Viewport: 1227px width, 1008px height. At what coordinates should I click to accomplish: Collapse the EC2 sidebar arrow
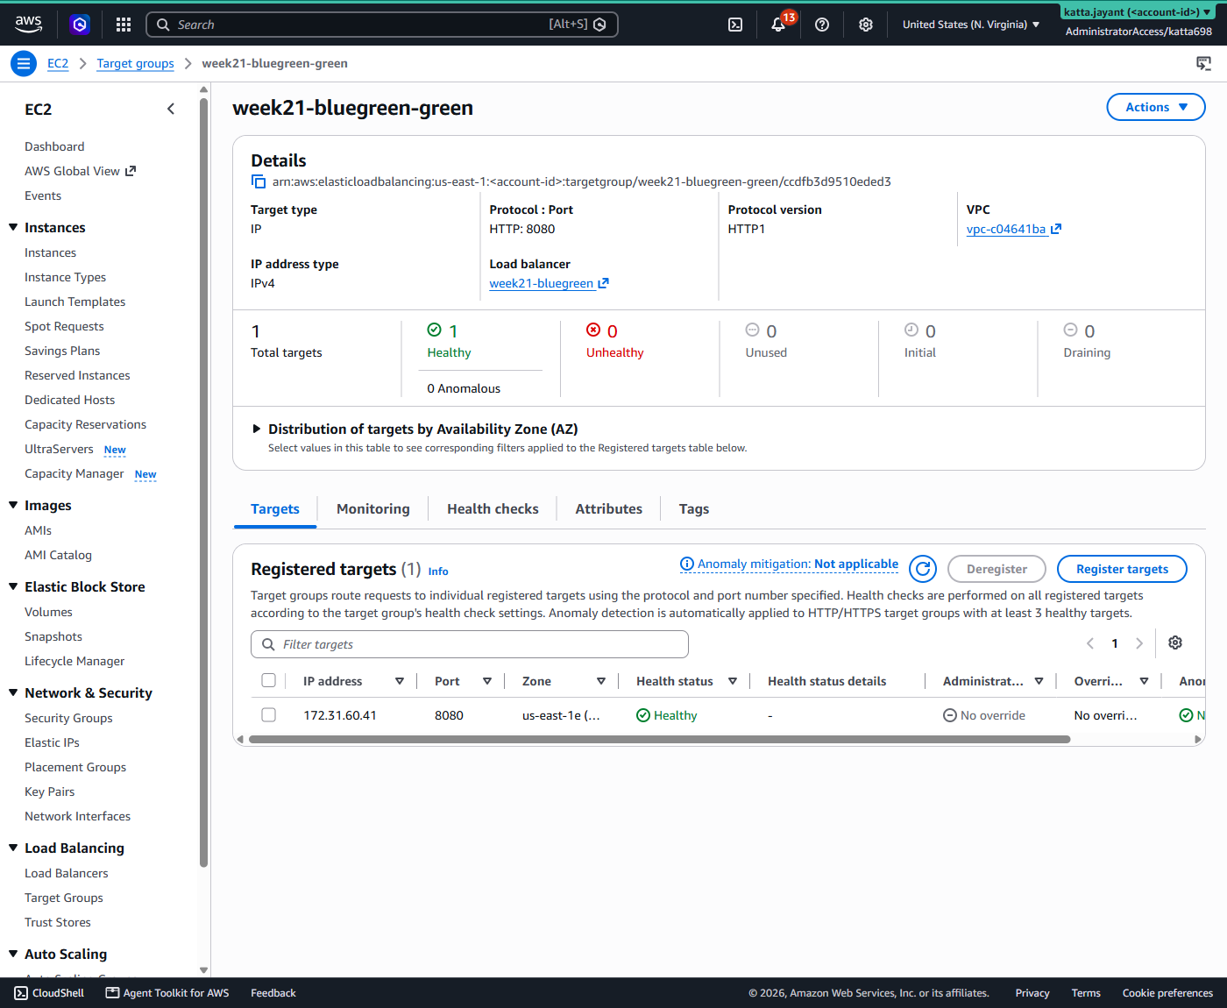171,109
